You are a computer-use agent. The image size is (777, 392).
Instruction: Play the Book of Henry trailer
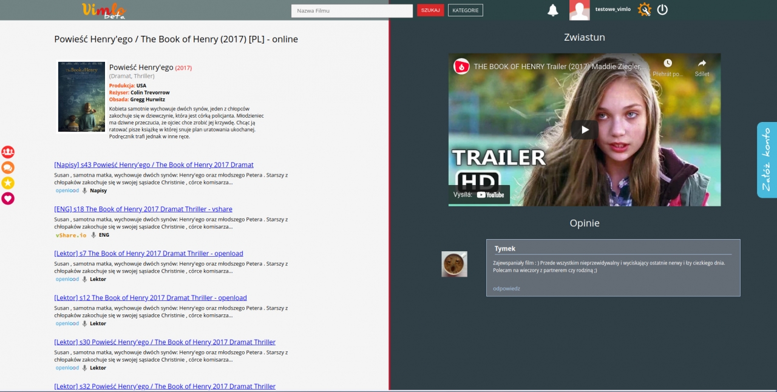(x=585, y=129)
